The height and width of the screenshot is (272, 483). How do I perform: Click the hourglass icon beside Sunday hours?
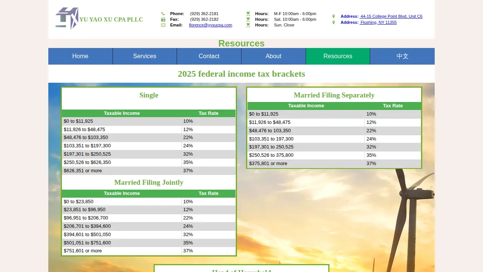coord(248,25)
